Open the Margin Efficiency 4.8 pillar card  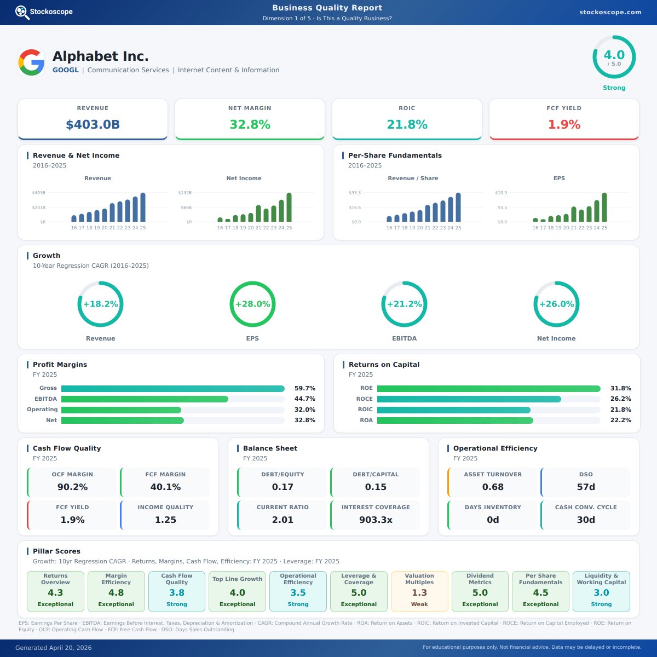116,591
